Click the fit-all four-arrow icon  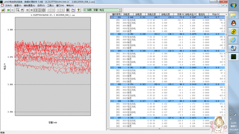point(44,10)
